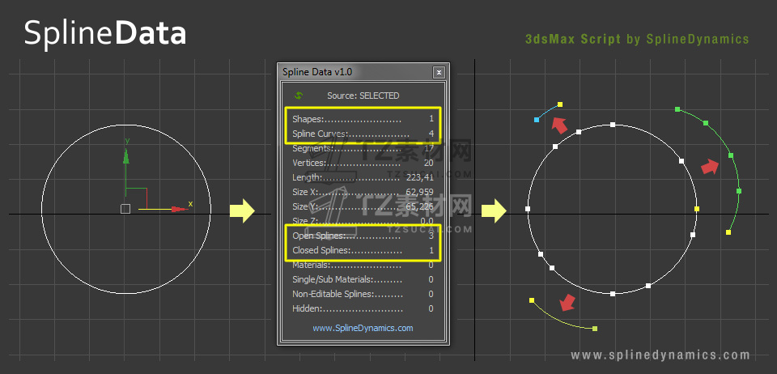The width and height of the screenshot is (777, 374).
Task: Select the right end vertex of the yellow arc
Action: coord(595,329)
